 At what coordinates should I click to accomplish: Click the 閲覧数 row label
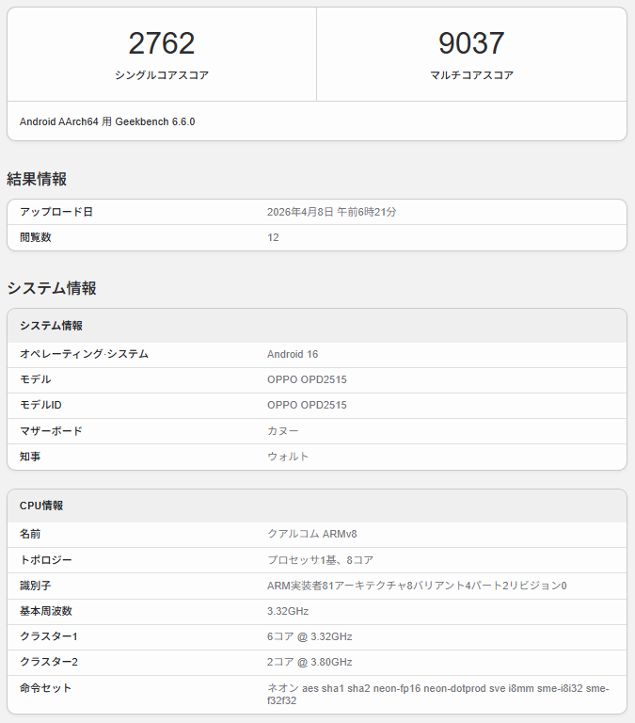click(x=36, y=237)
